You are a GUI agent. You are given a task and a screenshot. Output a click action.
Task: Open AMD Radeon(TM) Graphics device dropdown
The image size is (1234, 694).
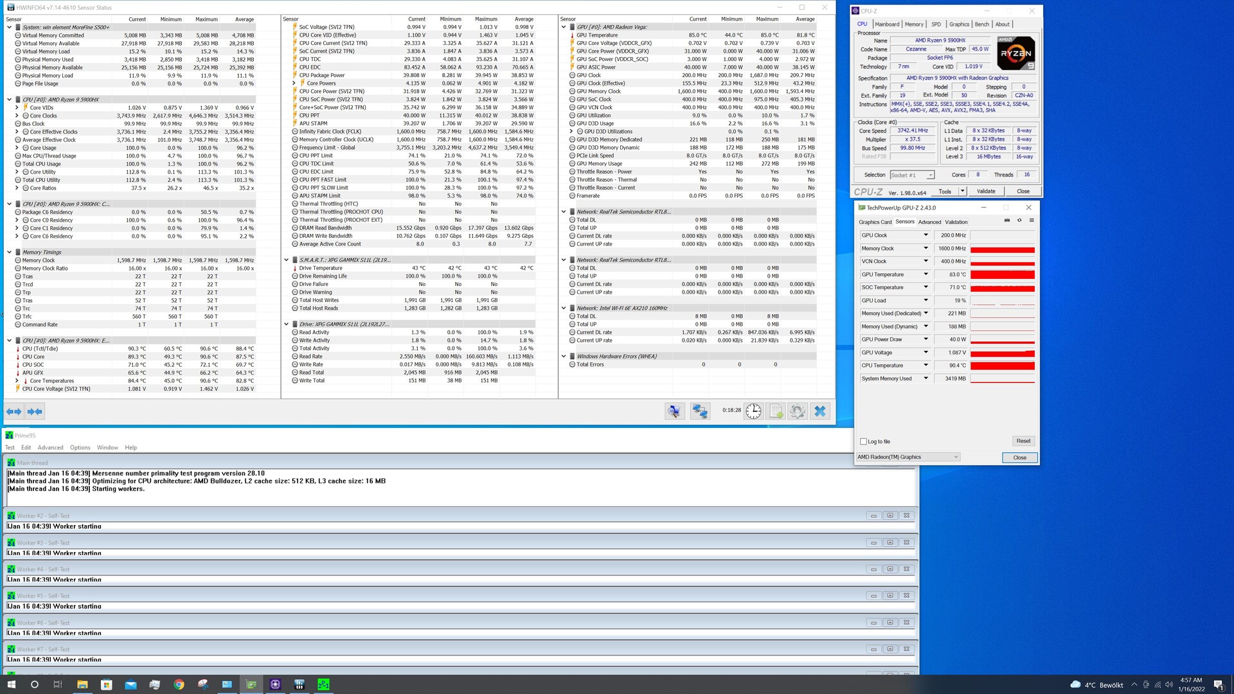click(x=908, y=458)
